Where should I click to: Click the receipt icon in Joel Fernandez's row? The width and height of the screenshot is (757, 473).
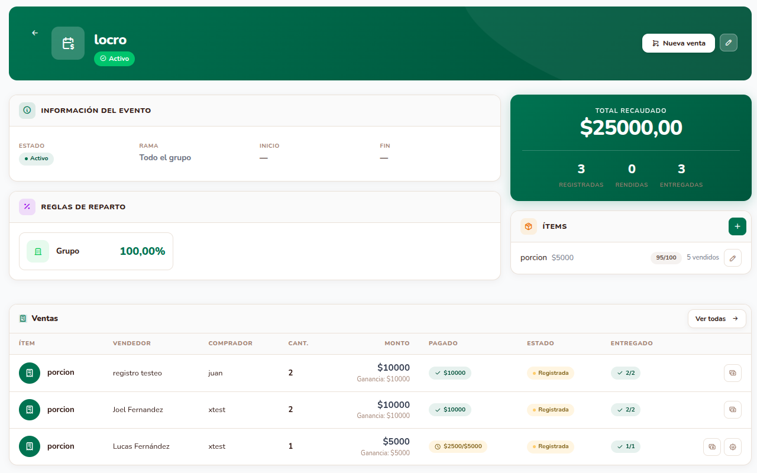(x=30, y=410)
